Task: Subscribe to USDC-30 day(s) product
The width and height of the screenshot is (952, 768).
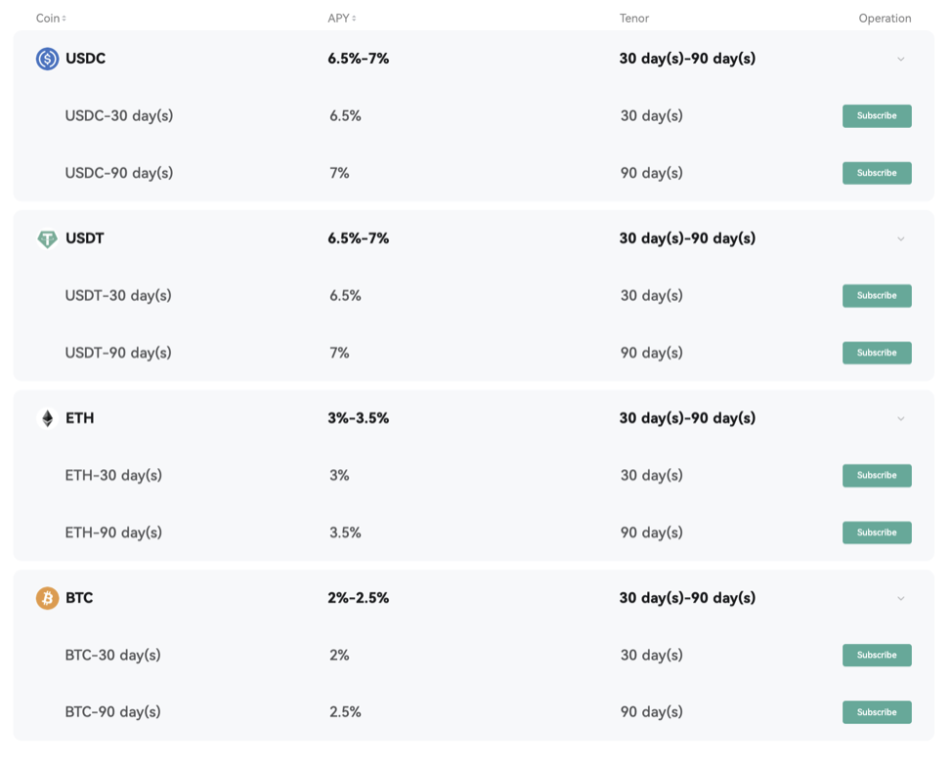Action: pos(877,116)
